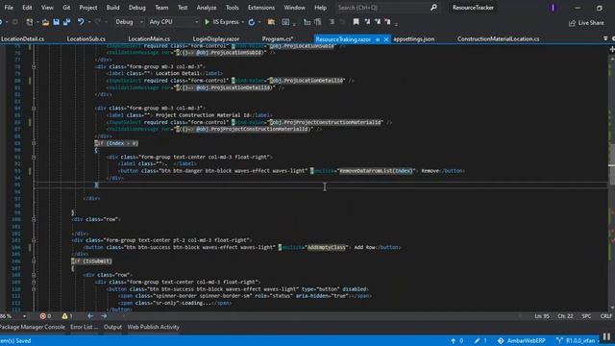Open the Error List tab

click(x=84, y=327)
